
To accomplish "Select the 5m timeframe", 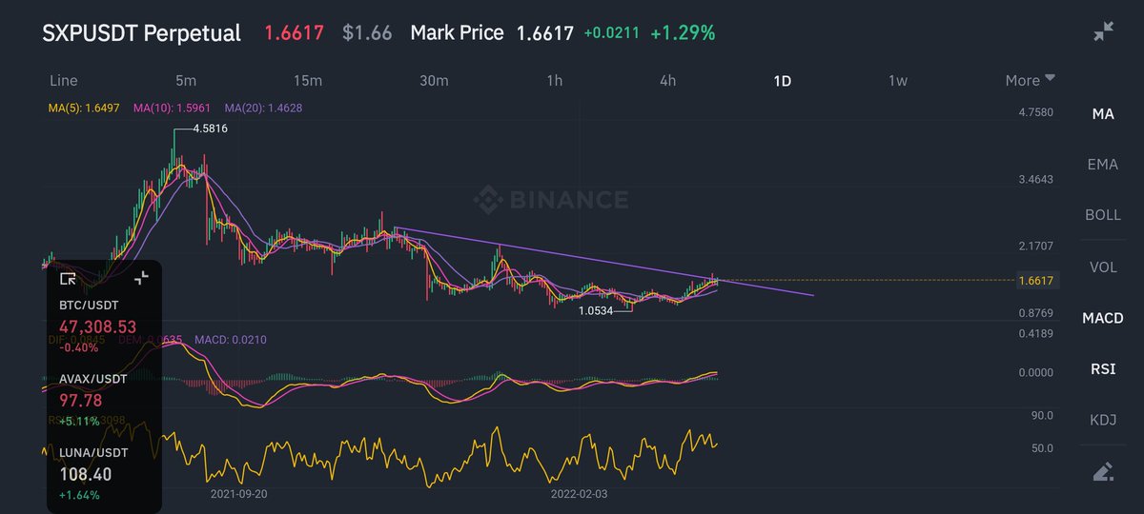I will (186, 81).
